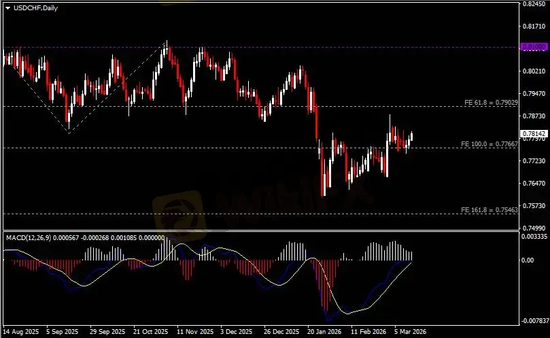Select the USDCHF,Daily chart title
550x338 pixels.
click(35, 7)
